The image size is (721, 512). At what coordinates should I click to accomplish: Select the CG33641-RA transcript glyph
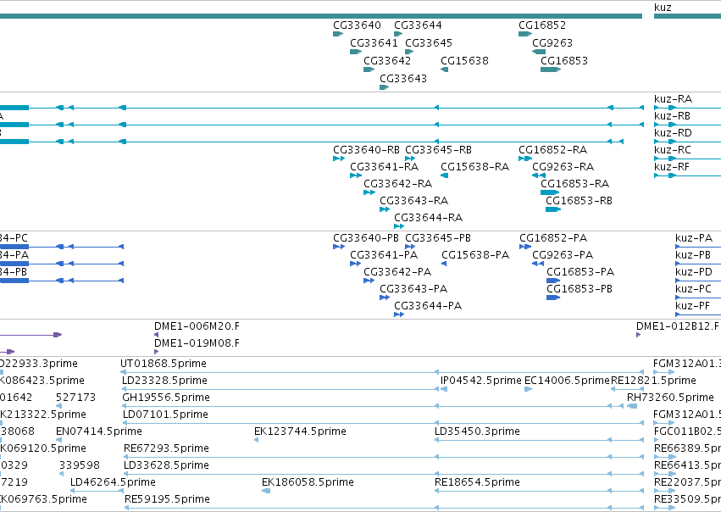point(356,175)
